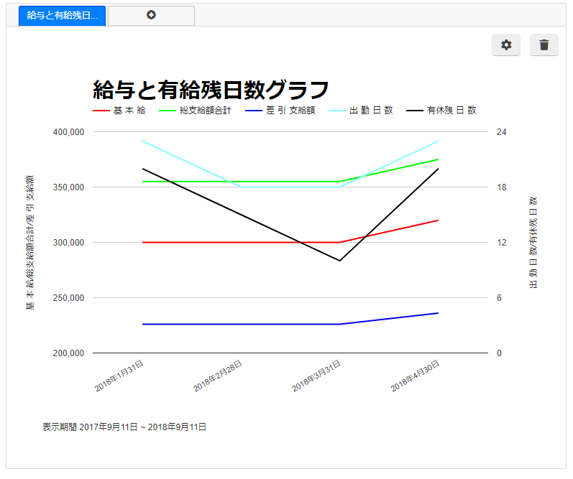Viewport: 573px width, 479px height.
Task: Click the 2018年1月31日 x-axis label
Action: [x=119, y=376]
